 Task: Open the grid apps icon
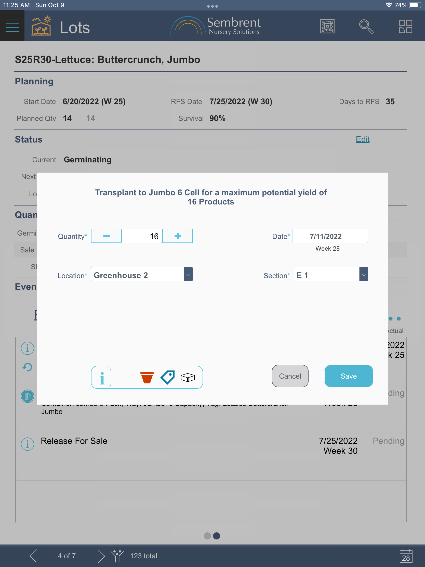[405, 26]
